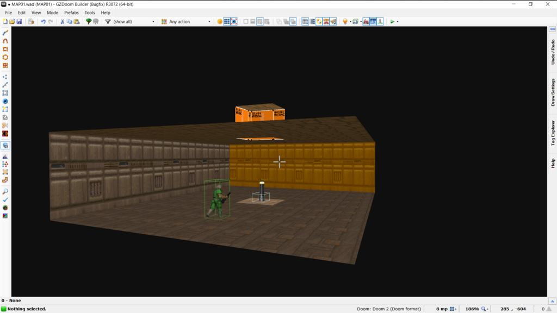Toggle full brightness with the sun icon
Image resolution: width=557 pixels, height=313 pixels.
coord(220,22)
